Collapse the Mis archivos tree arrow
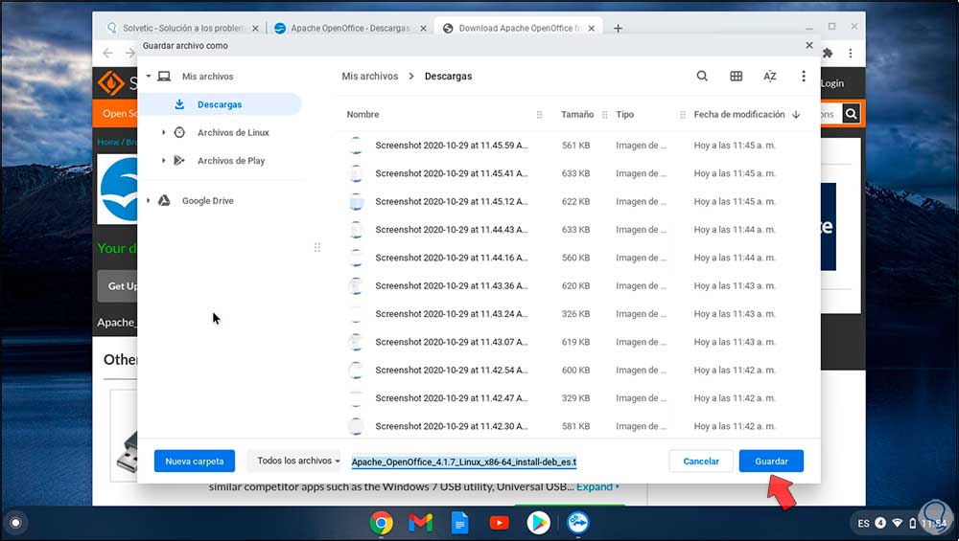Image resolution: width=959 pixels, height=541 pixels. (149, 77)
